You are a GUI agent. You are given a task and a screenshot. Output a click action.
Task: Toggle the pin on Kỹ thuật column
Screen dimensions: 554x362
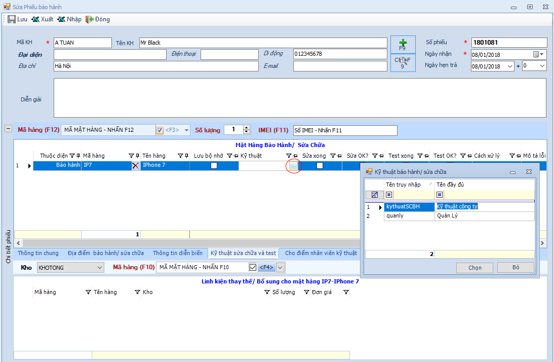point(295,156)
